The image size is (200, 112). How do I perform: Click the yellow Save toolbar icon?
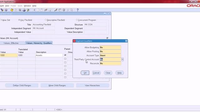point(12,10)
